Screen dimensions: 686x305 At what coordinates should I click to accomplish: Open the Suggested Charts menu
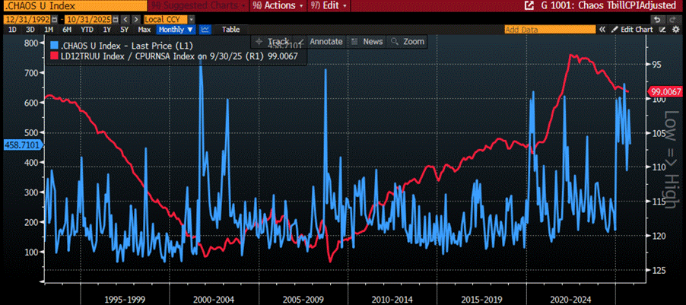(x=198, y=6)
